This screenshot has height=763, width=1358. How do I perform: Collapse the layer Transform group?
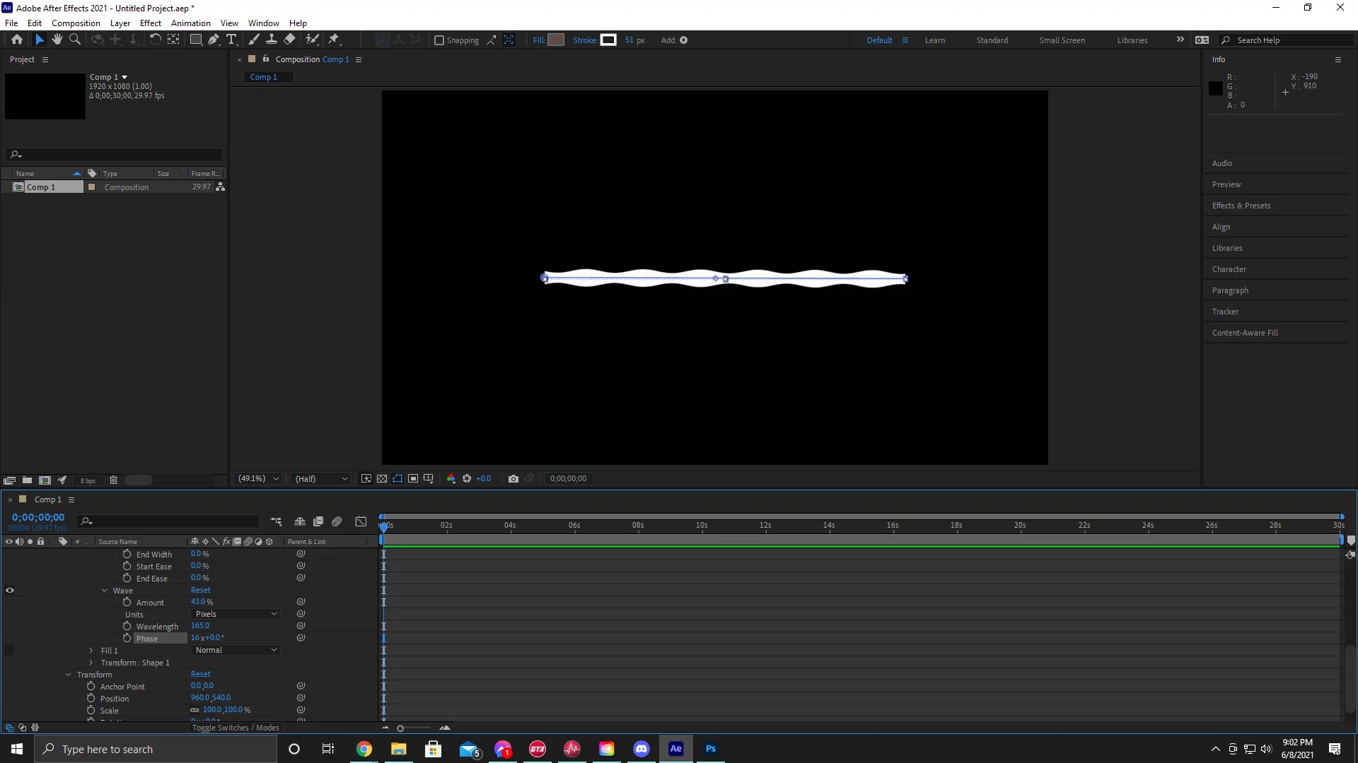pos(69,675)
